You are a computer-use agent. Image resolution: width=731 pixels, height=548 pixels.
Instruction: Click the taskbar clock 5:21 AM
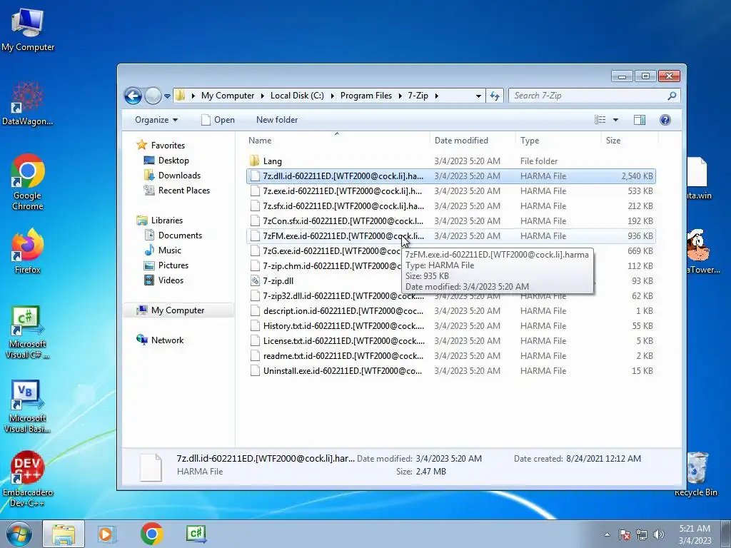[695, 534]
